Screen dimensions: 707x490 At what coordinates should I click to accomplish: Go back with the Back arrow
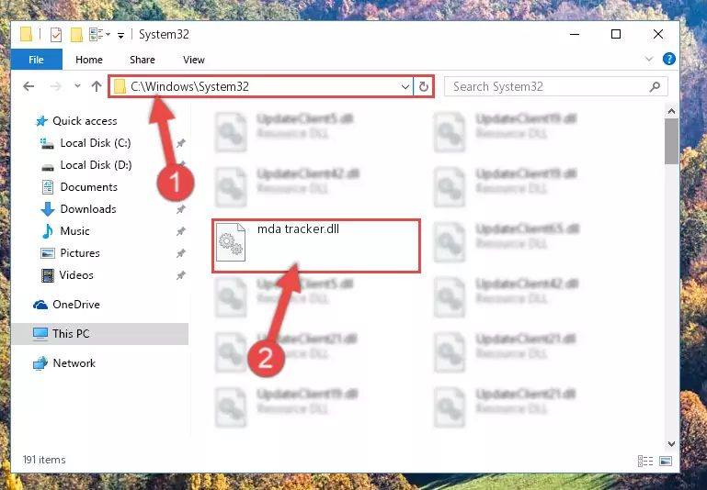(x=29, y=86)
